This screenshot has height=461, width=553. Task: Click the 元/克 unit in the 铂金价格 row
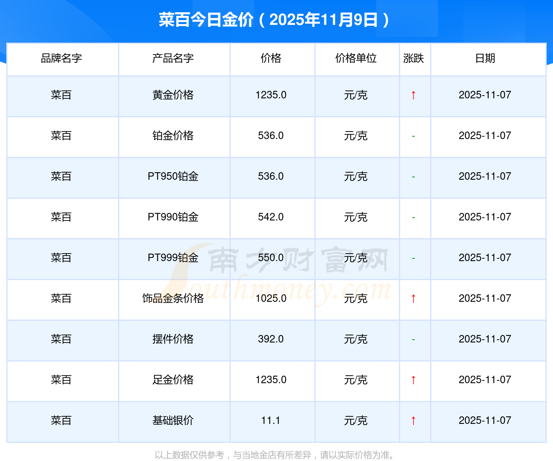tap(356, 136)
